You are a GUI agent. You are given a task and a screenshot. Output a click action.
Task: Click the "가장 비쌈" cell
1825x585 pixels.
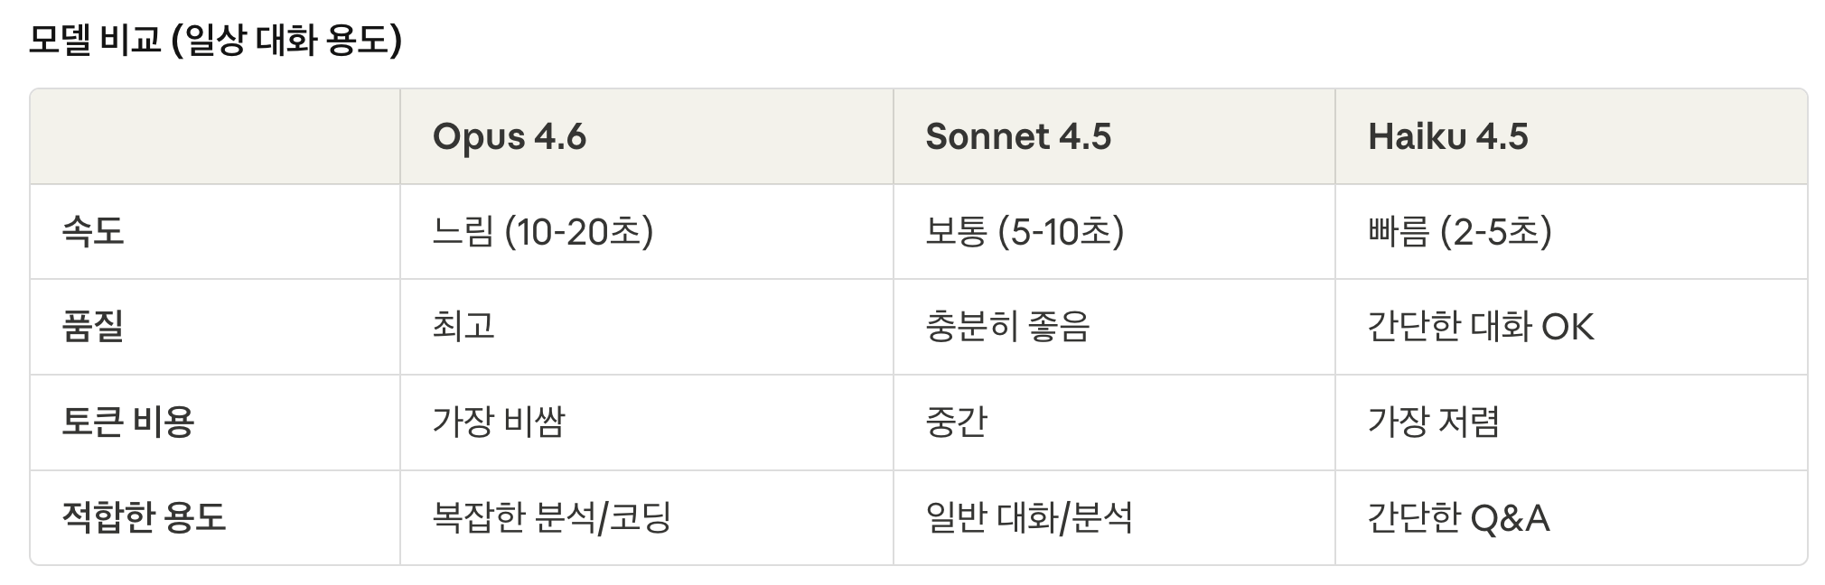point(499,422)
